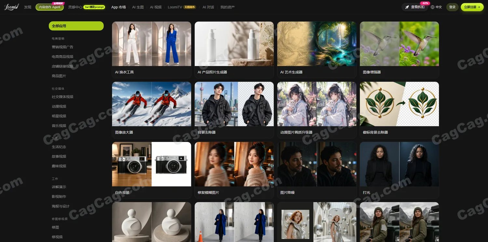Open the AI 生图 page

tap(138, 7)
